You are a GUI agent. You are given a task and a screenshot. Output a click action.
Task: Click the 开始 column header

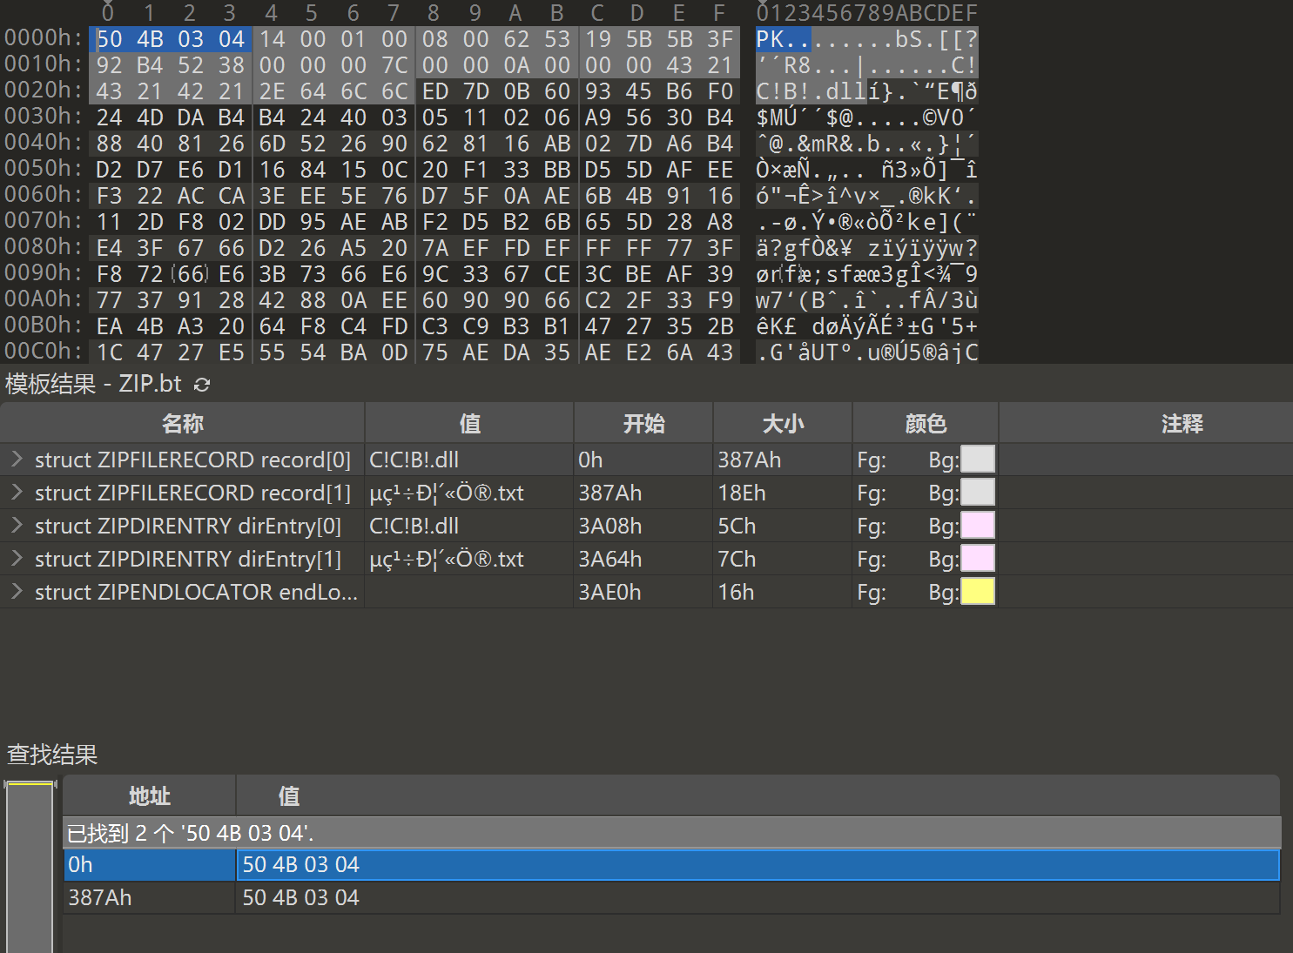[x=643, y=424]
